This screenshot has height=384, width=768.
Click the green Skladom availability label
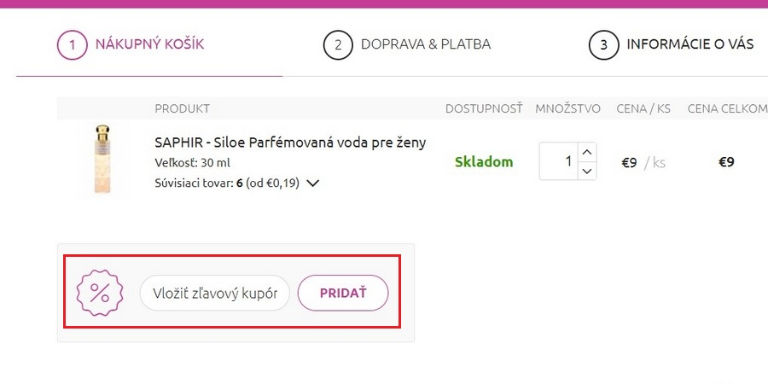(484, 161)
